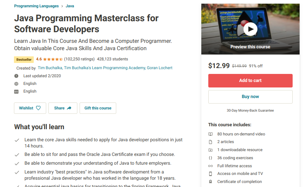Click the '4.6' rating number
The image size is (304, 187).
click(x=39, y=59)
